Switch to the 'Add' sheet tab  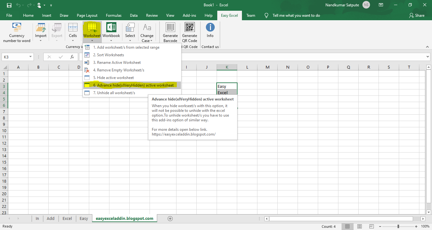pyautogui.click(x=51, y=219)
